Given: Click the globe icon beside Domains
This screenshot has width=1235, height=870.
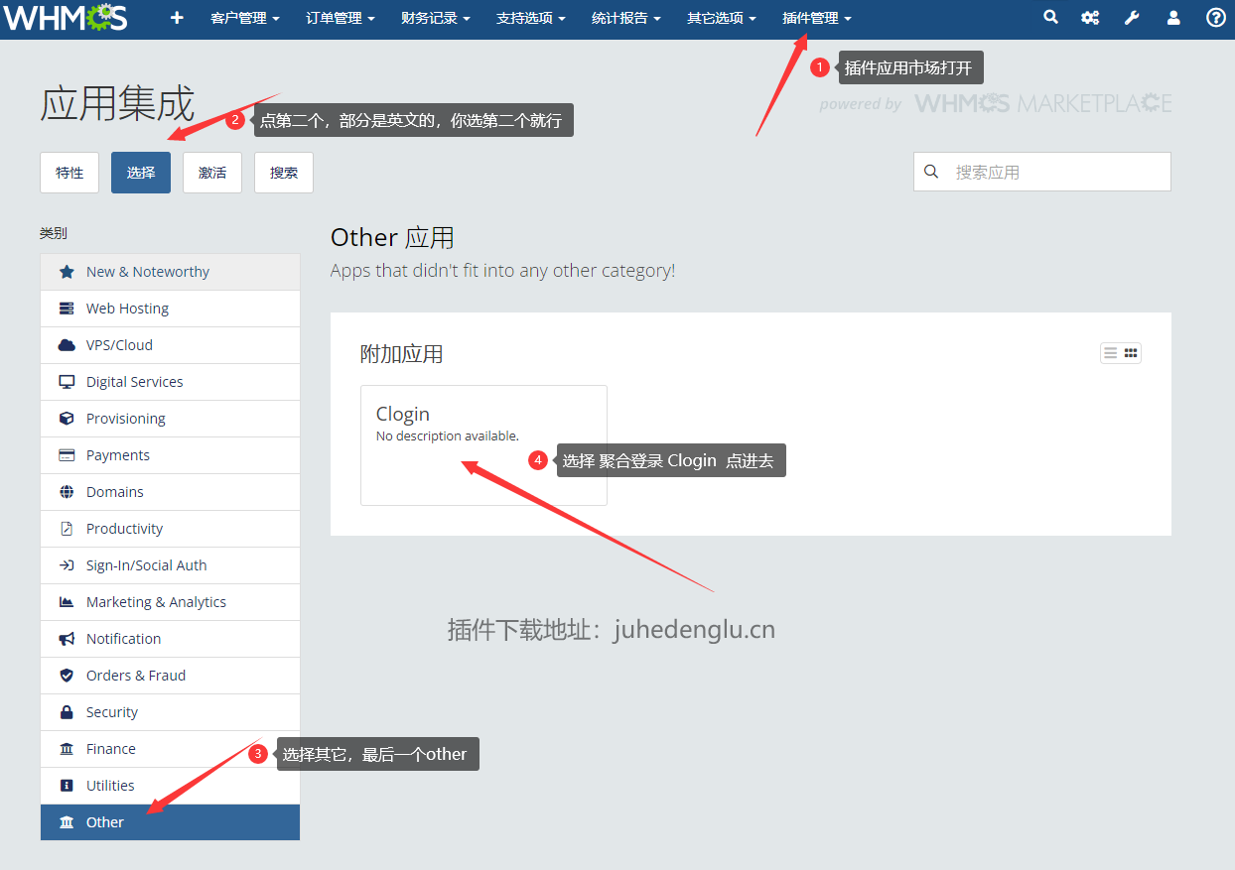Looking at the screenshot, I should [x=67, y=492].
